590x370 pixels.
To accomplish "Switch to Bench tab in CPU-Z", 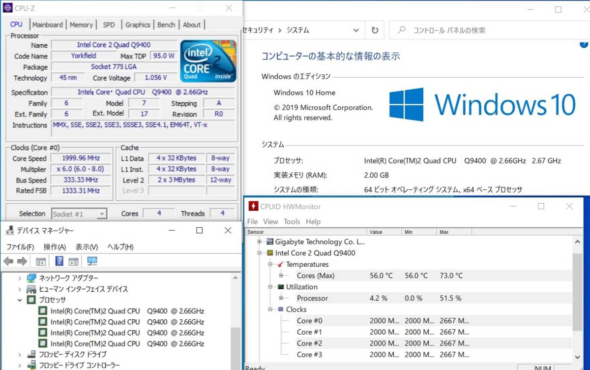I will (x=166, y=25).
